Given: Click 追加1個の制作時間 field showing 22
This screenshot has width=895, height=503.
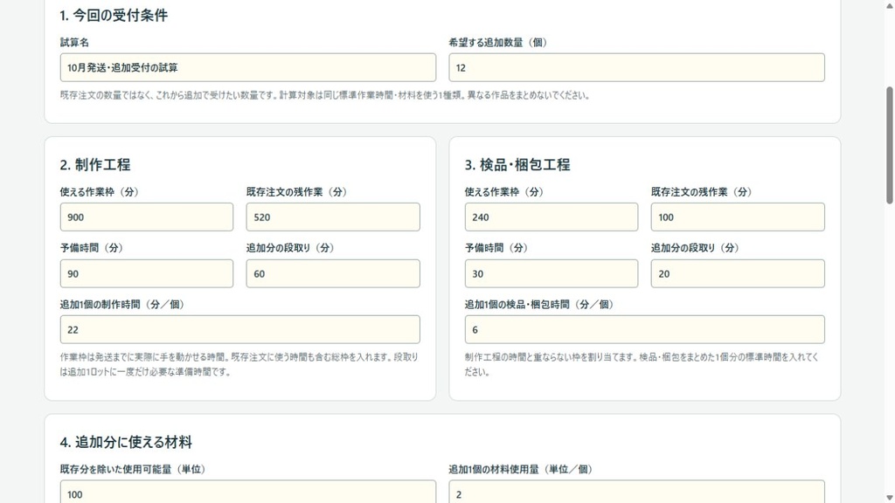Looking at the screenshot, I should coord(239,329).
